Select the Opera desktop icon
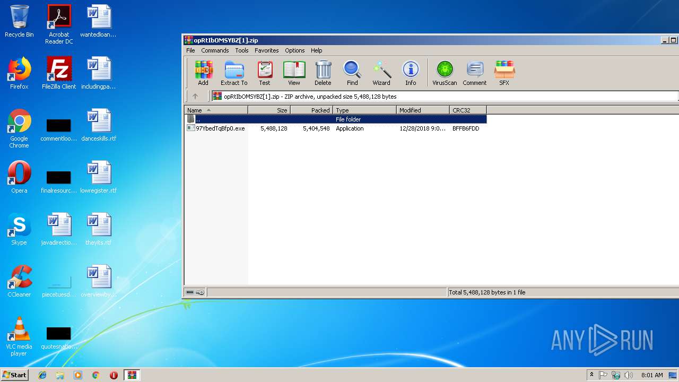Image resolution: width=679 pixels, height=382 pixels. [x=19, y=177]
